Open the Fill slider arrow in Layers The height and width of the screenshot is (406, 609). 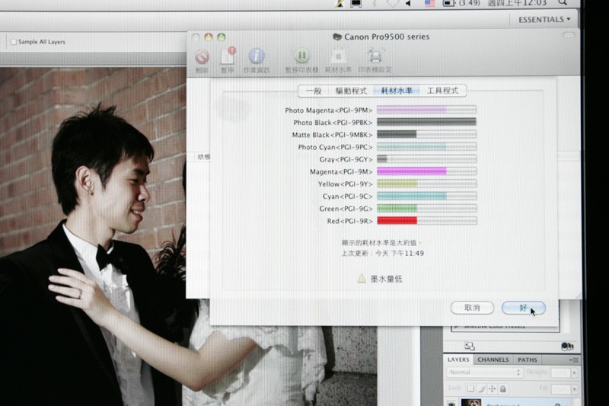(574, 389)
